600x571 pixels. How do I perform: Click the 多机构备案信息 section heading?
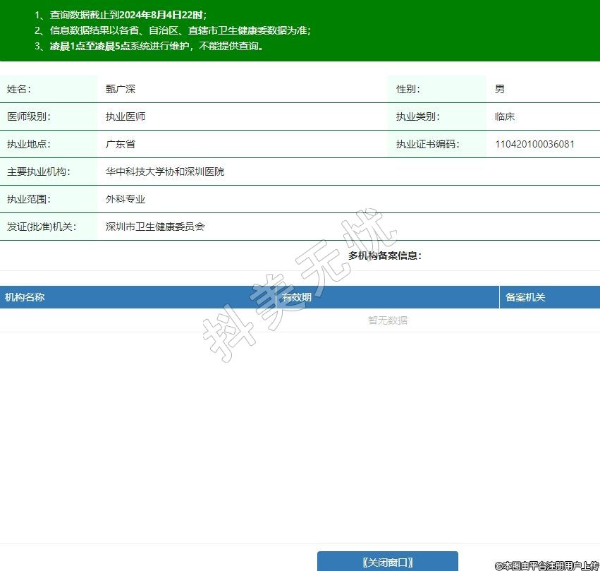(385, 256)
